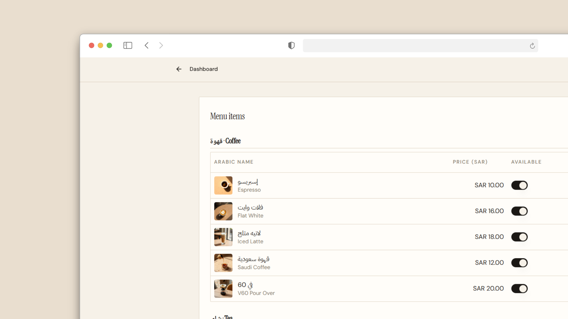Screen dimensions: 568x319
Task: Focus the browser address bar
Action: click(x=420, y=46)
